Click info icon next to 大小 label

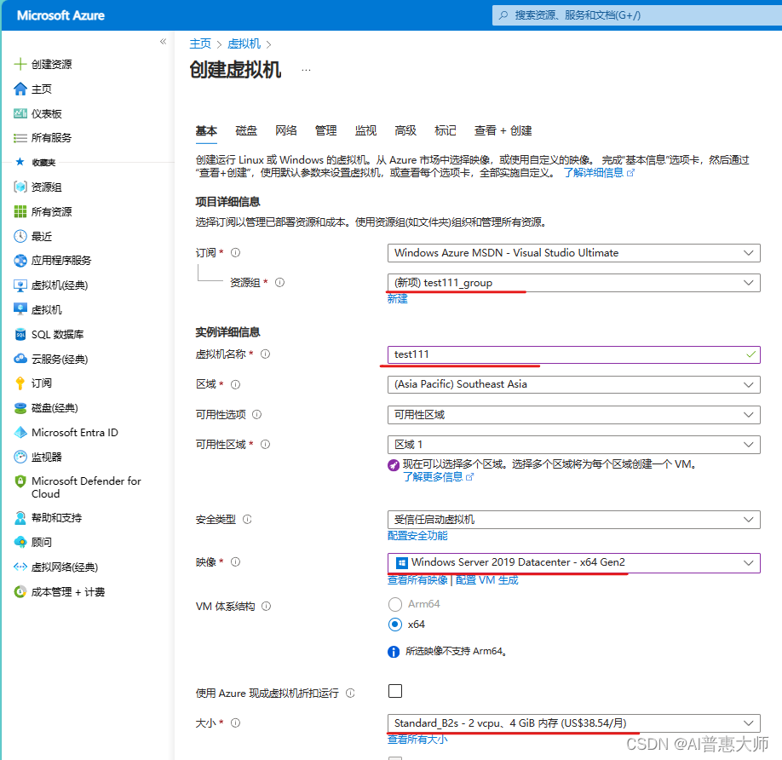point(235,723)
